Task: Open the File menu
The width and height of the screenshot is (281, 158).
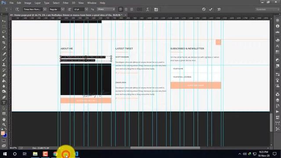Action: point(11,3)
